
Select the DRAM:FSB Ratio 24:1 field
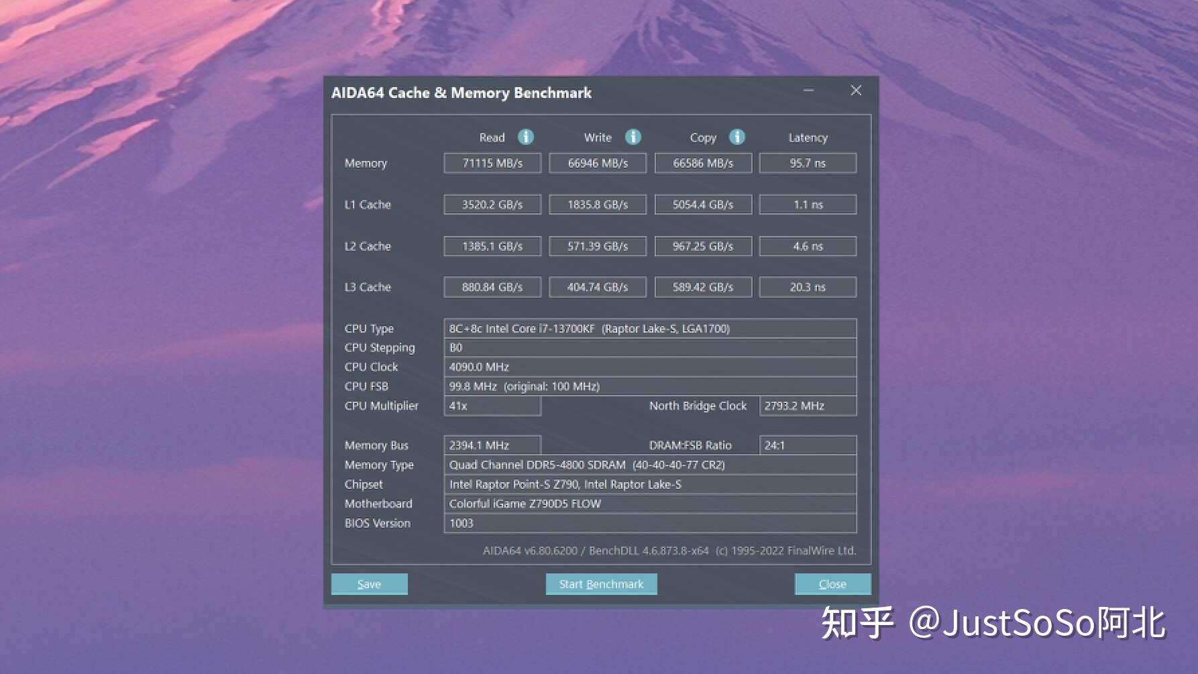coord(808,445)
